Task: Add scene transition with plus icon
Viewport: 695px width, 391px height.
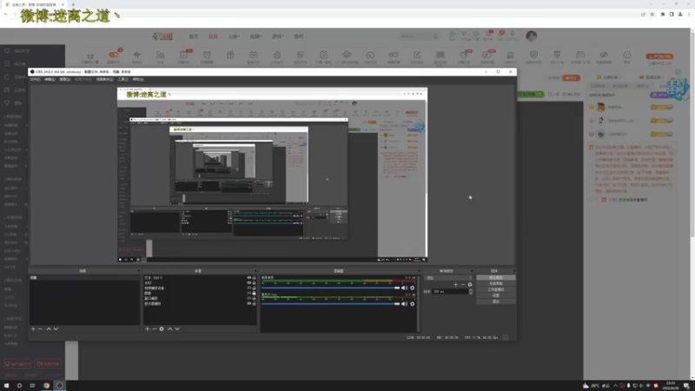Action: coord(455,285)
